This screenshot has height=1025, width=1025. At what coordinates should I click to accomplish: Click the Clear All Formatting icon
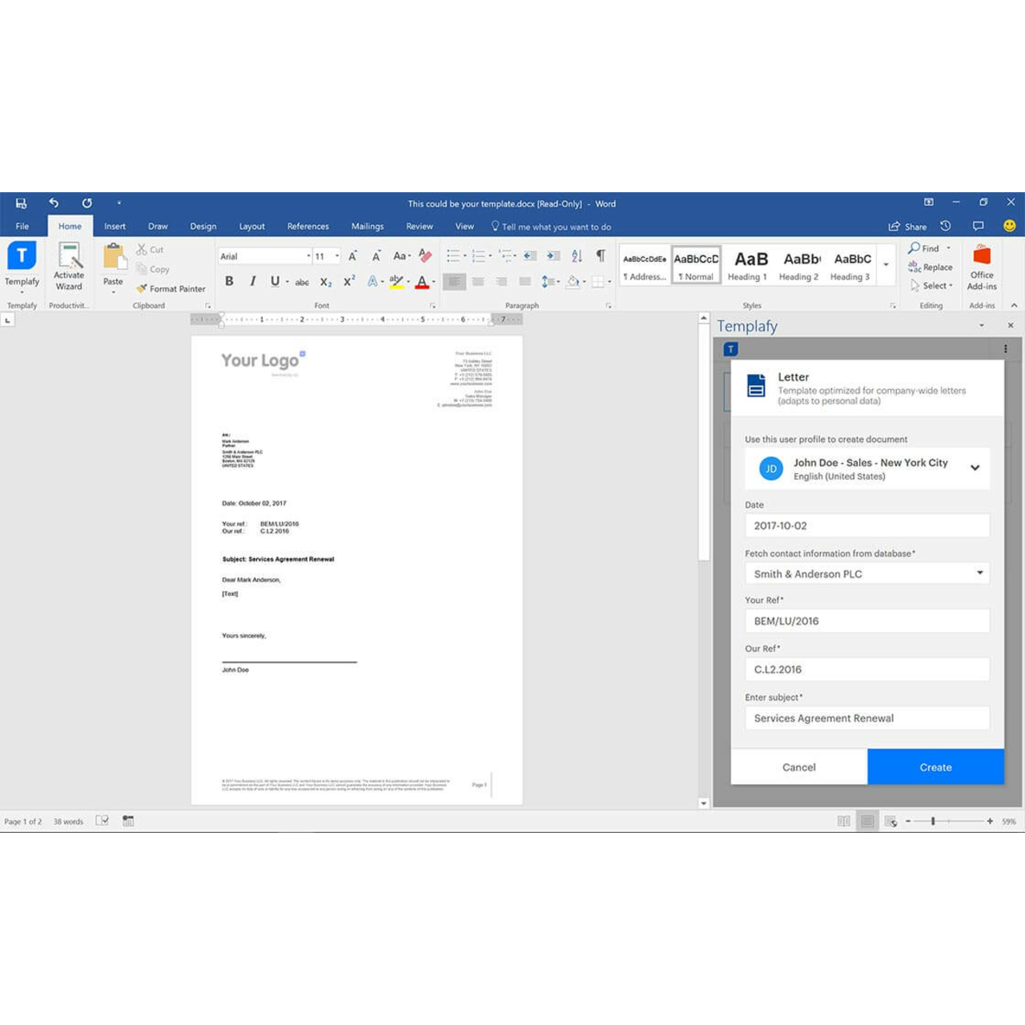pos(425,256)
